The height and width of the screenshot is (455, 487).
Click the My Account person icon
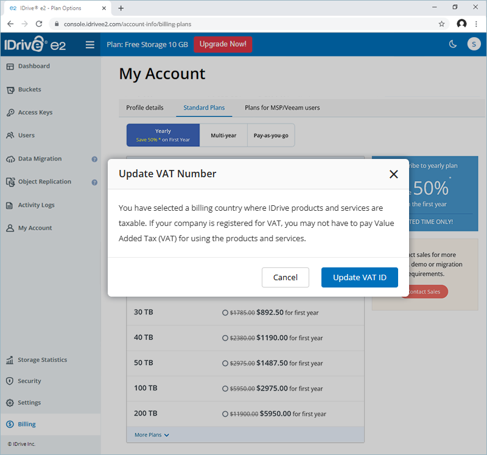(10, 228)
